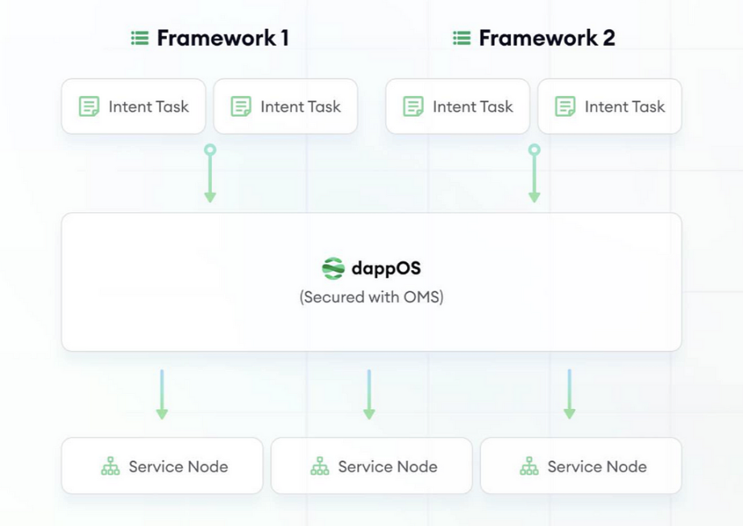Click note icon in Framework 2's right Intent Task

coord(565,106)
